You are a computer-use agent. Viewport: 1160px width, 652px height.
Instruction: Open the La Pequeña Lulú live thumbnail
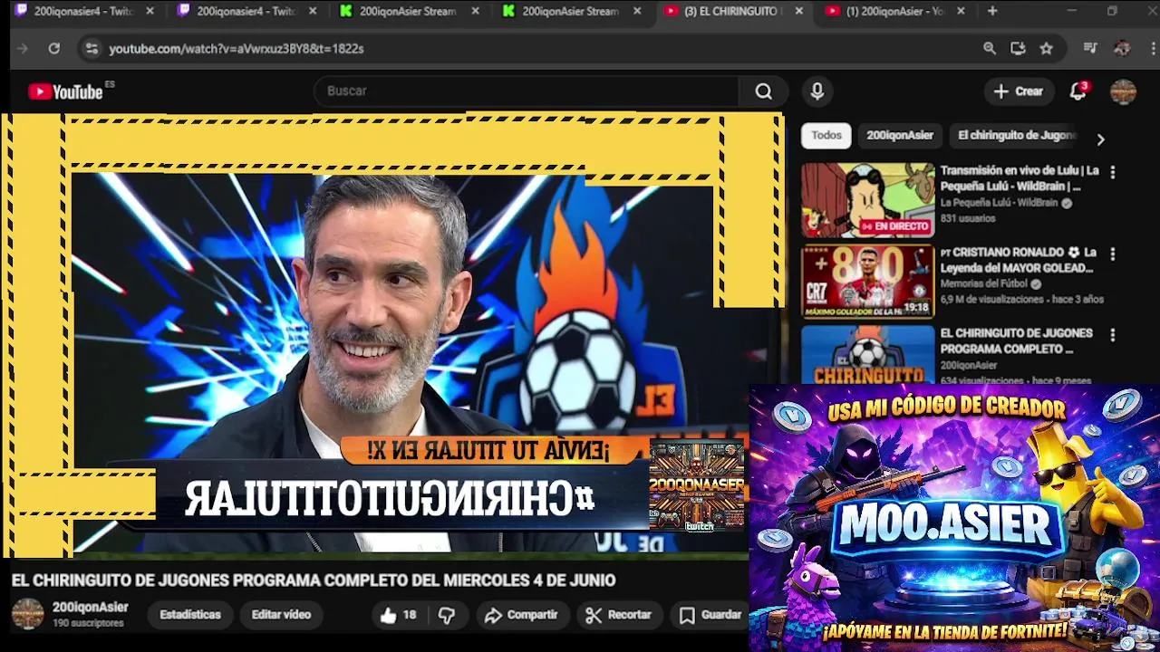pos(867,200)
